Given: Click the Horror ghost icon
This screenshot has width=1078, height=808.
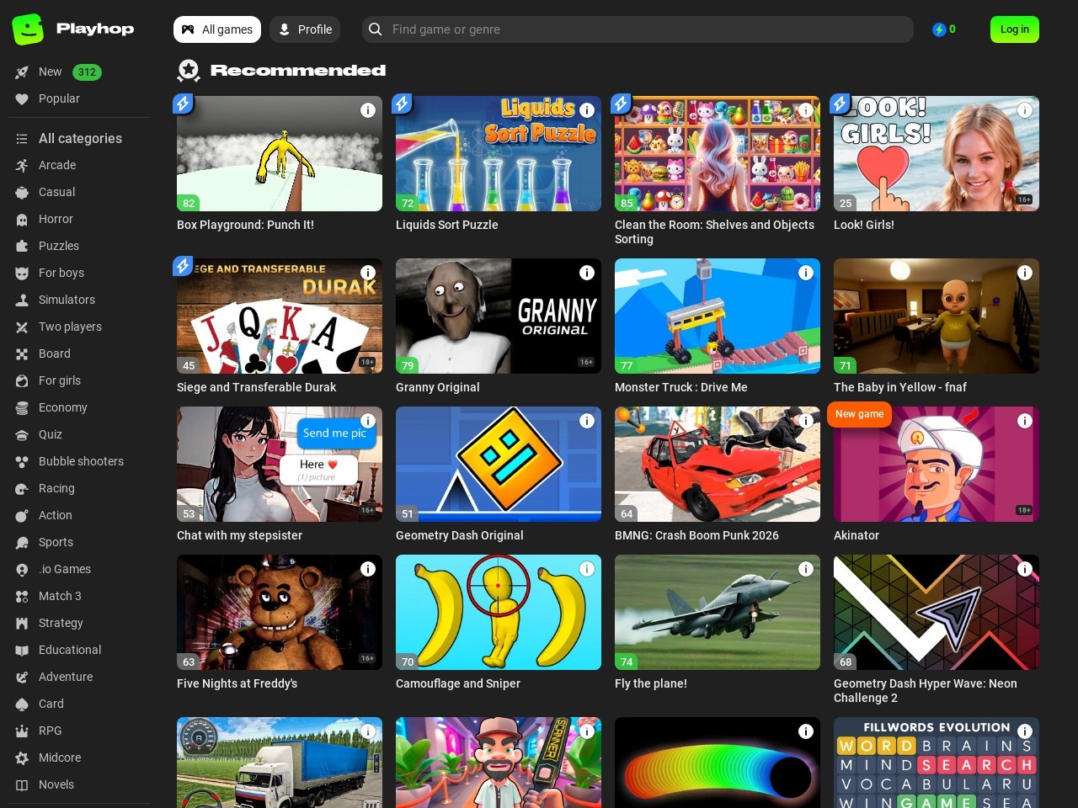Looking at the screenshot, I should coord(22,220).
